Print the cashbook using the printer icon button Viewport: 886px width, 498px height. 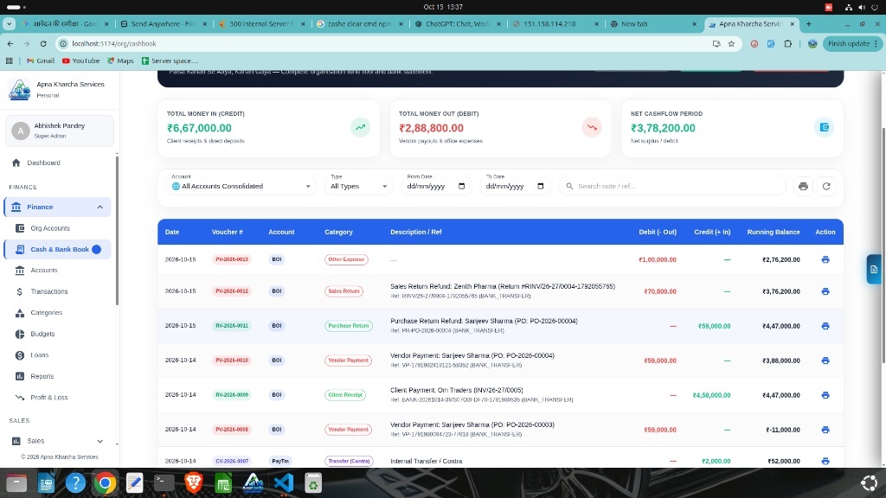click(803, 187)
